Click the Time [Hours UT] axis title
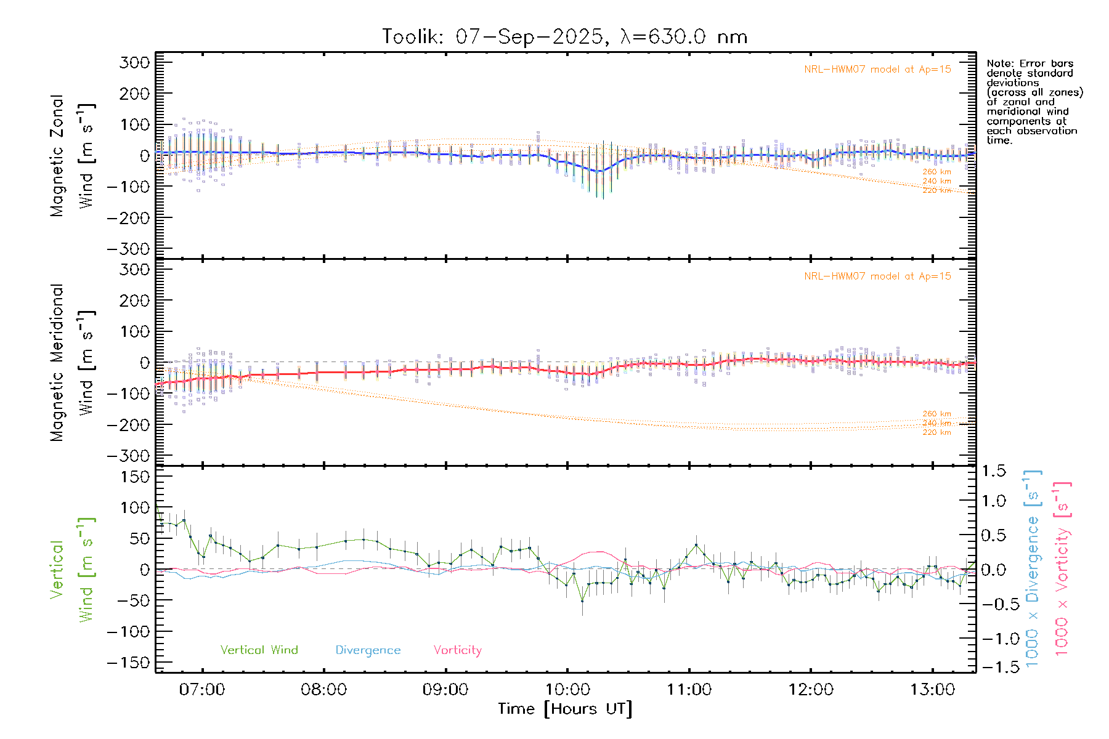The image size is (1109, 739). [565, 709]
